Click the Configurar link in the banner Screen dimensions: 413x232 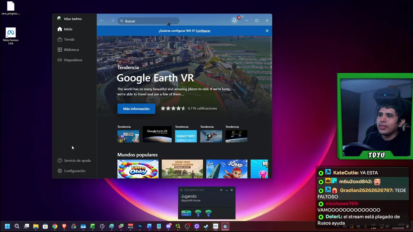(203, 31)
